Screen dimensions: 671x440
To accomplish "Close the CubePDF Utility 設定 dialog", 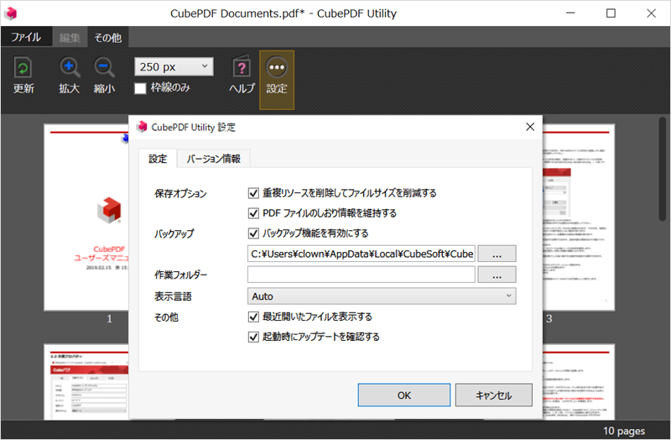I will (x=530, y=127).
